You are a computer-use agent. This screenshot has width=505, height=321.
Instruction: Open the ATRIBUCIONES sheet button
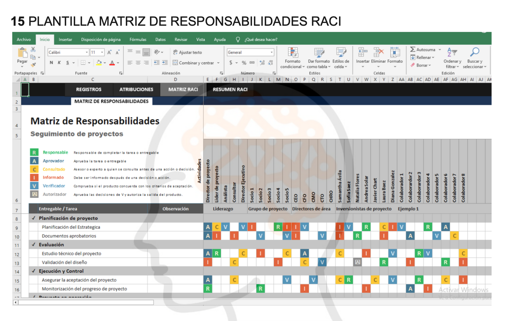tap(136, 90)
